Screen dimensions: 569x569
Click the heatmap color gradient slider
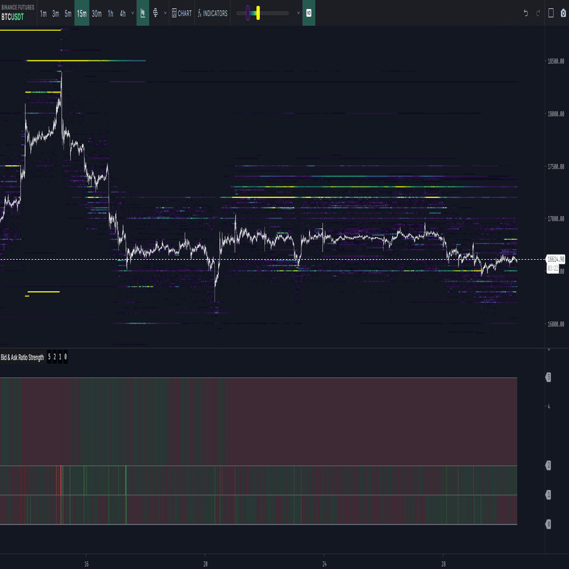pyautogui.click(x=264, y=13)
